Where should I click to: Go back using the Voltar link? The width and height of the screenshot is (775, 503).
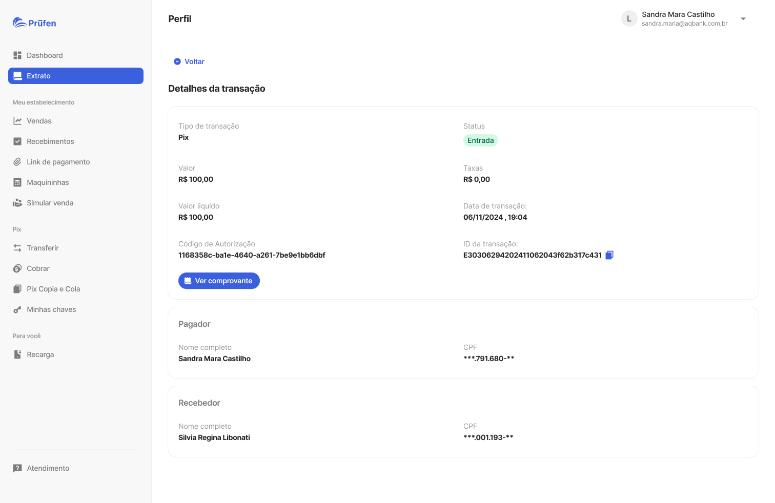coord(189,61)
